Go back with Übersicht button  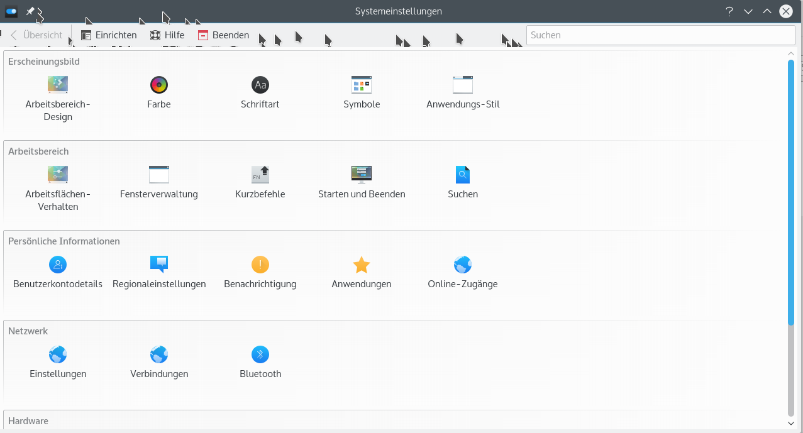(x=36, y=35)
